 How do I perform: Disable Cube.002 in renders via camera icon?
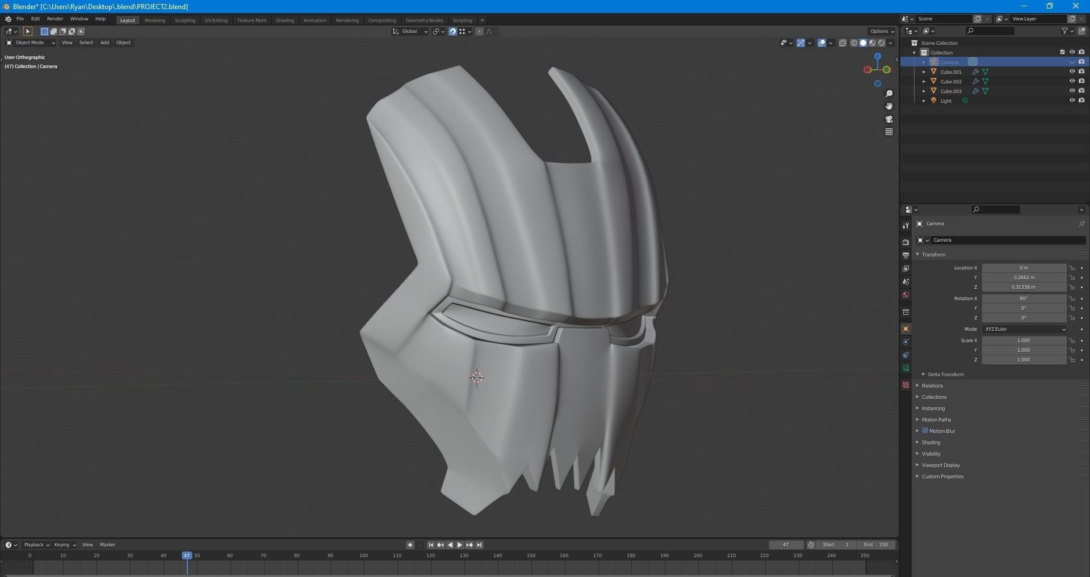(1081, 82)
